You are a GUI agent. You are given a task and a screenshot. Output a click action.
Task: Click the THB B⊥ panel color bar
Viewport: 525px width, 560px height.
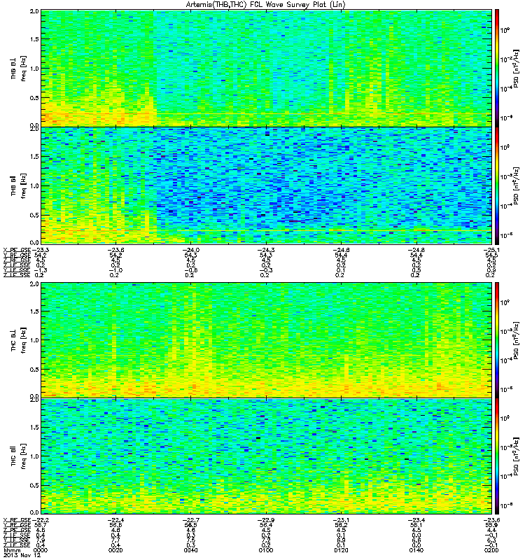click(497, 68)
